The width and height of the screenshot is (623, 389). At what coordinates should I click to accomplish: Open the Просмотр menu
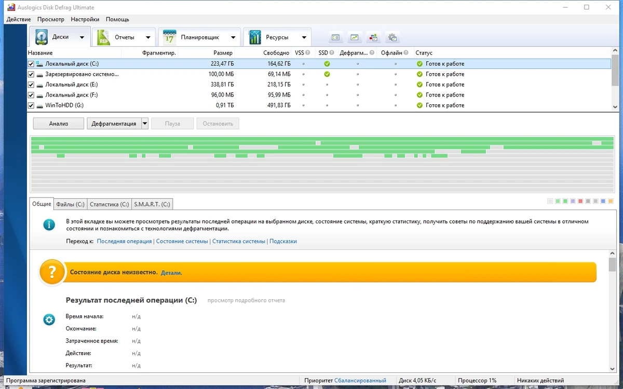pos(51,19)
